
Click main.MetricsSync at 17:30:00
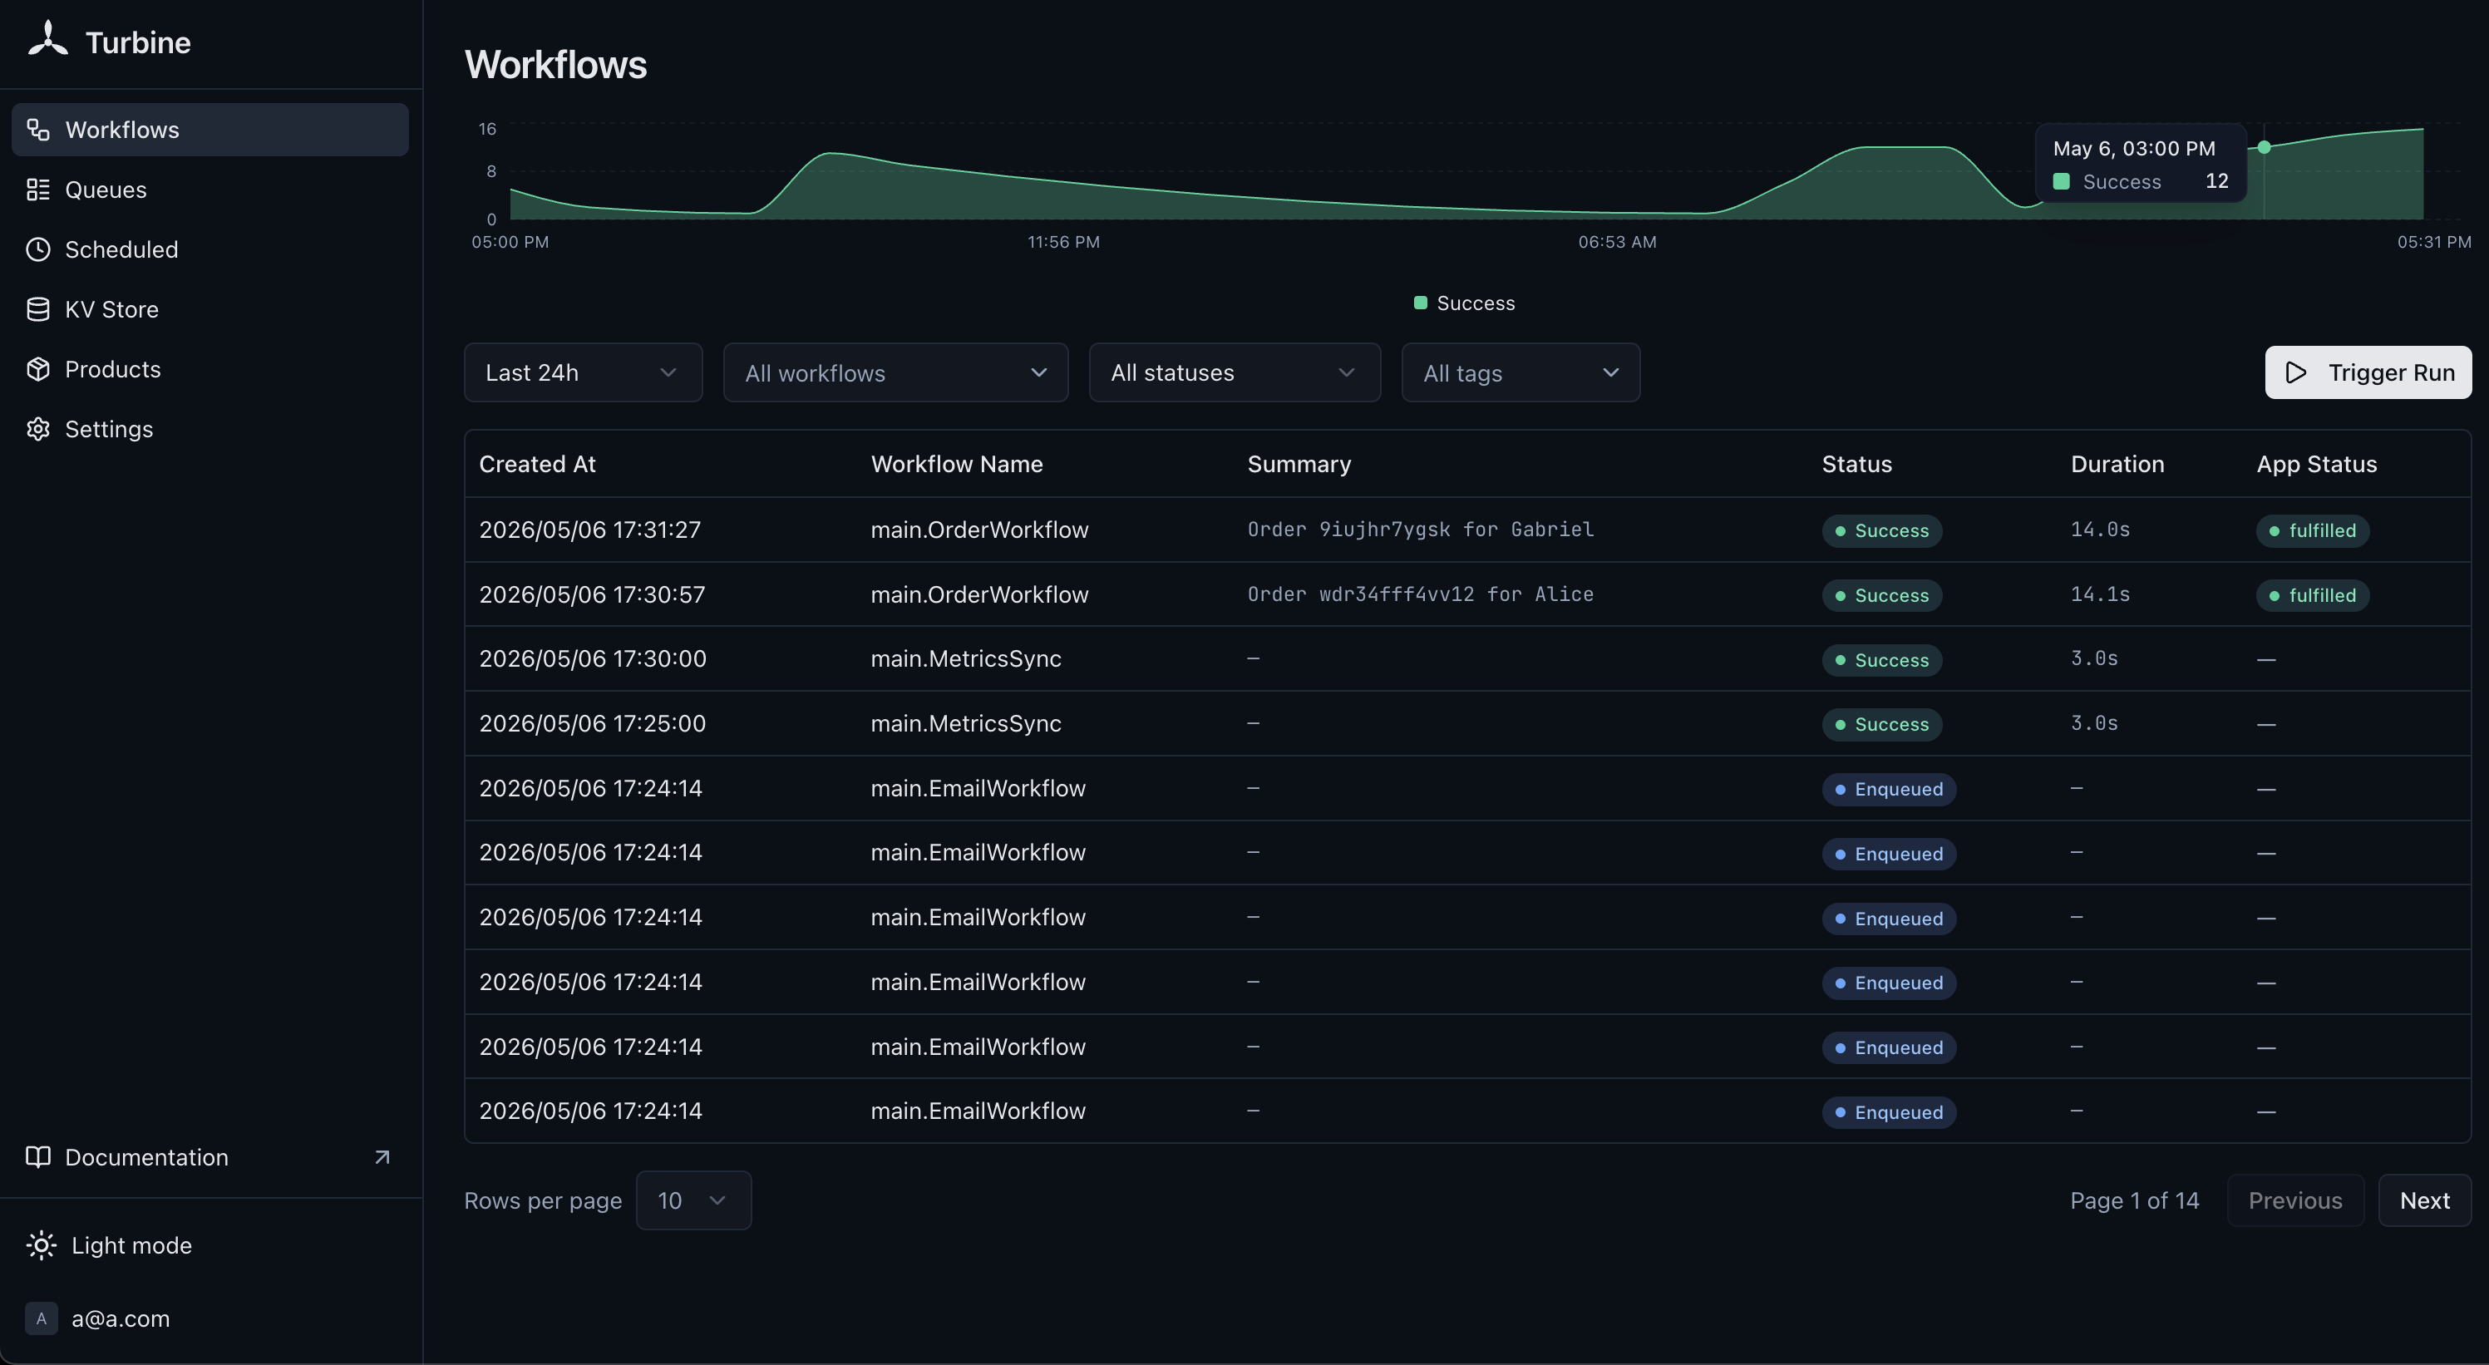(x=965, y=659)
